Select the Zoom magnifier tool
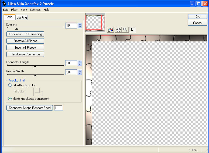The height and width of the screenshot is (153, 209). point(125,30)
